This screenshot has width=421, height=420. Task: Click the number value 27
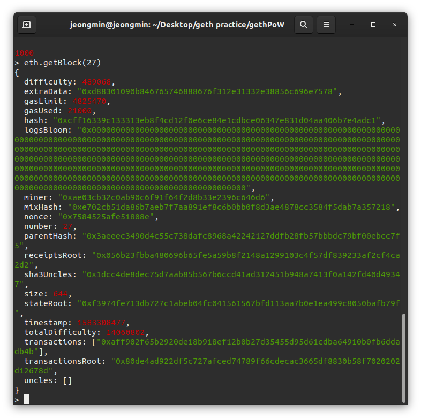tap(67, 227)
